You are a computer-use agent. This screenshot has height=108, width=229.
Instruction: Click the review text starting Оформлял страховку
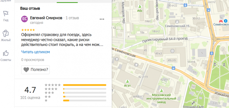point(62,40)
